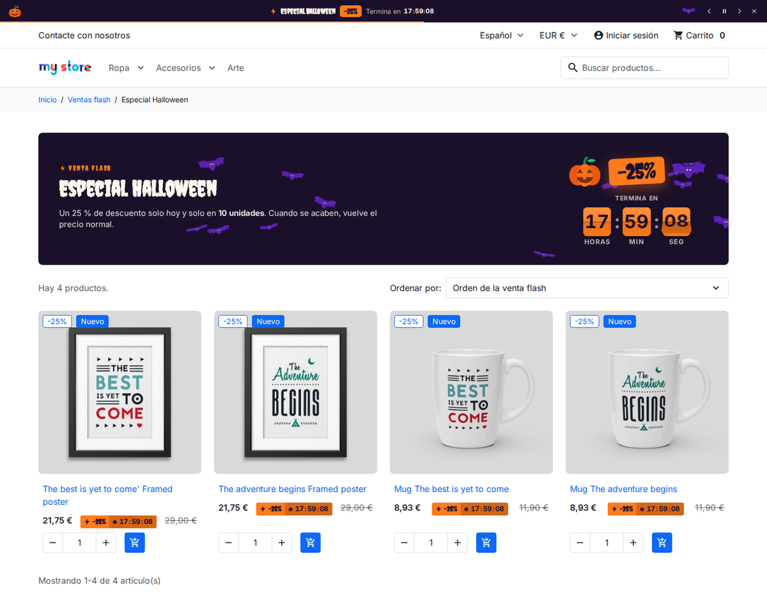Click the pumpkin in the Halloween banner
Screen dimensions: 767x613
(x=585, y=172)
